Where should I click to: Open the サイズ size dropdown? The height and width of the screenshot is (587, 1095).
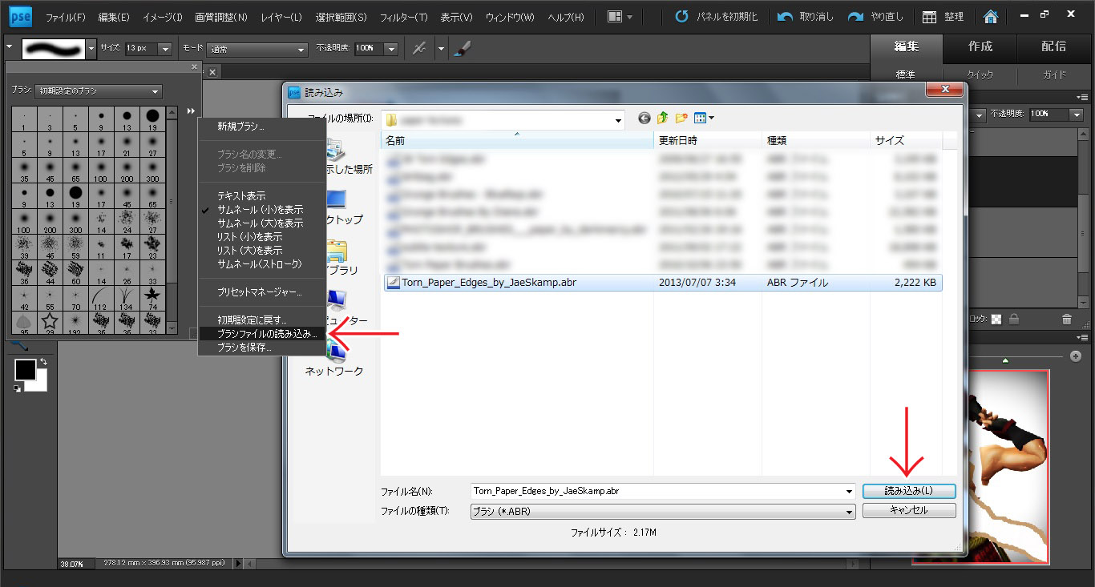165,49
